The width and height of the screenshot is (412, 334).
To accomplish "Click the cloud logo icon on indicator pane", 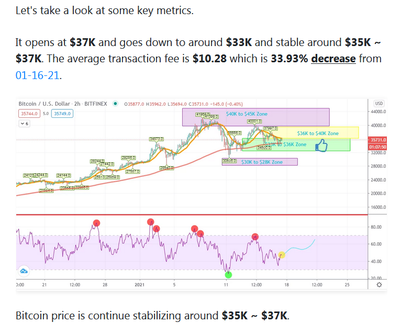I will point(24,271).
